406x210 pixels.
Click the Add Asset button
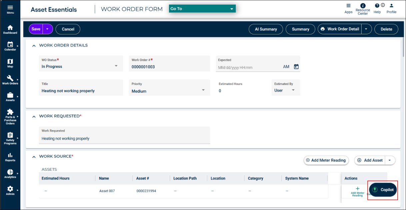click(x=370, y=160)
